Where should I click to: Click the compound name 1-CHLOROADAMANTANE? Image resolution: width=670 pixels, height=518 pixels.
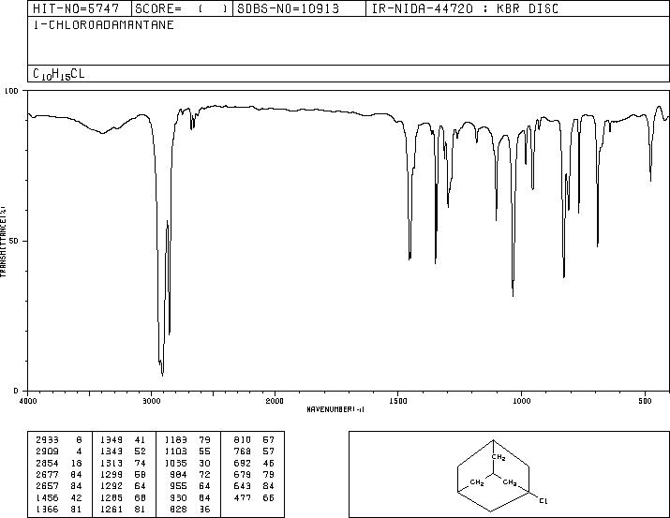[103, 24]
